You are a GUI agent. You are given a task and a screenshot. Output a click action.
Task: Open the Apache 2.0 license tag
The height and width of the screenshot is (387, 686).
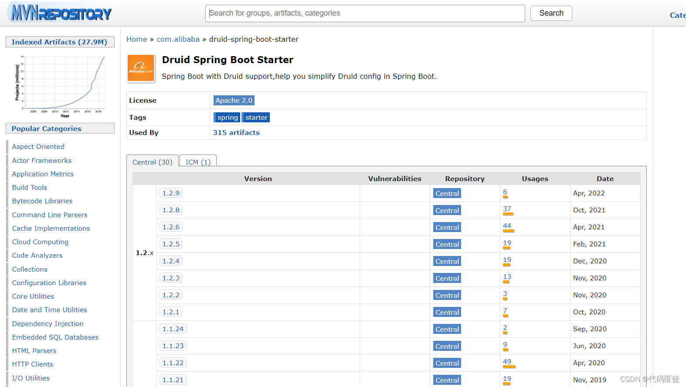coord(234,101)
